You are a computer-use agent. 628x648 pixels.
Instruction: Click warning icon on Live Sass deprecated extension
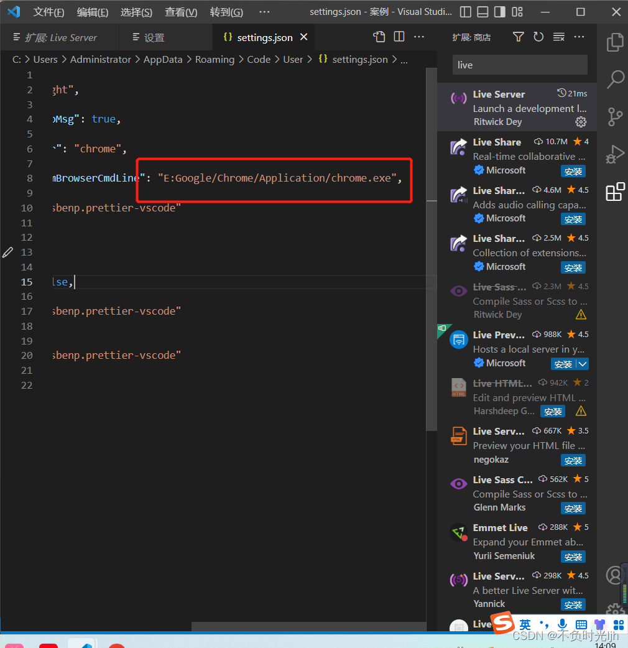point(581,315)
